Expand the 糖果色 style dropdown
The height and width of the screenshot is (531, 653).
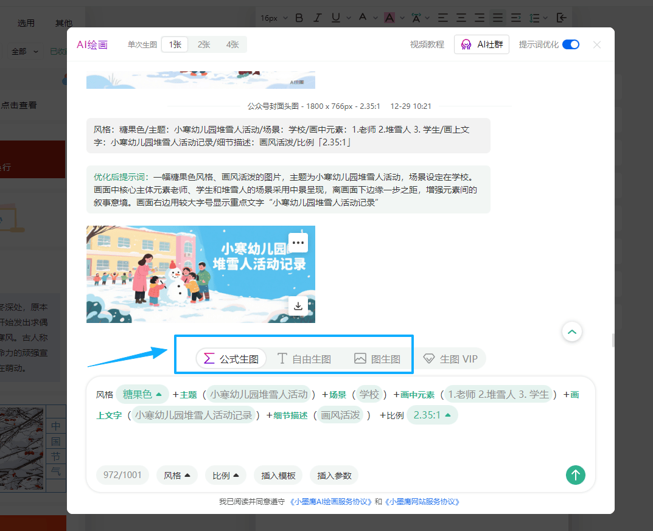(x=143, y=394)
